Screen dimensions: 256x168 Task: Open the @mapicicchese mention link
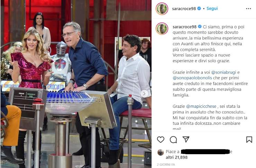(201, 106)
